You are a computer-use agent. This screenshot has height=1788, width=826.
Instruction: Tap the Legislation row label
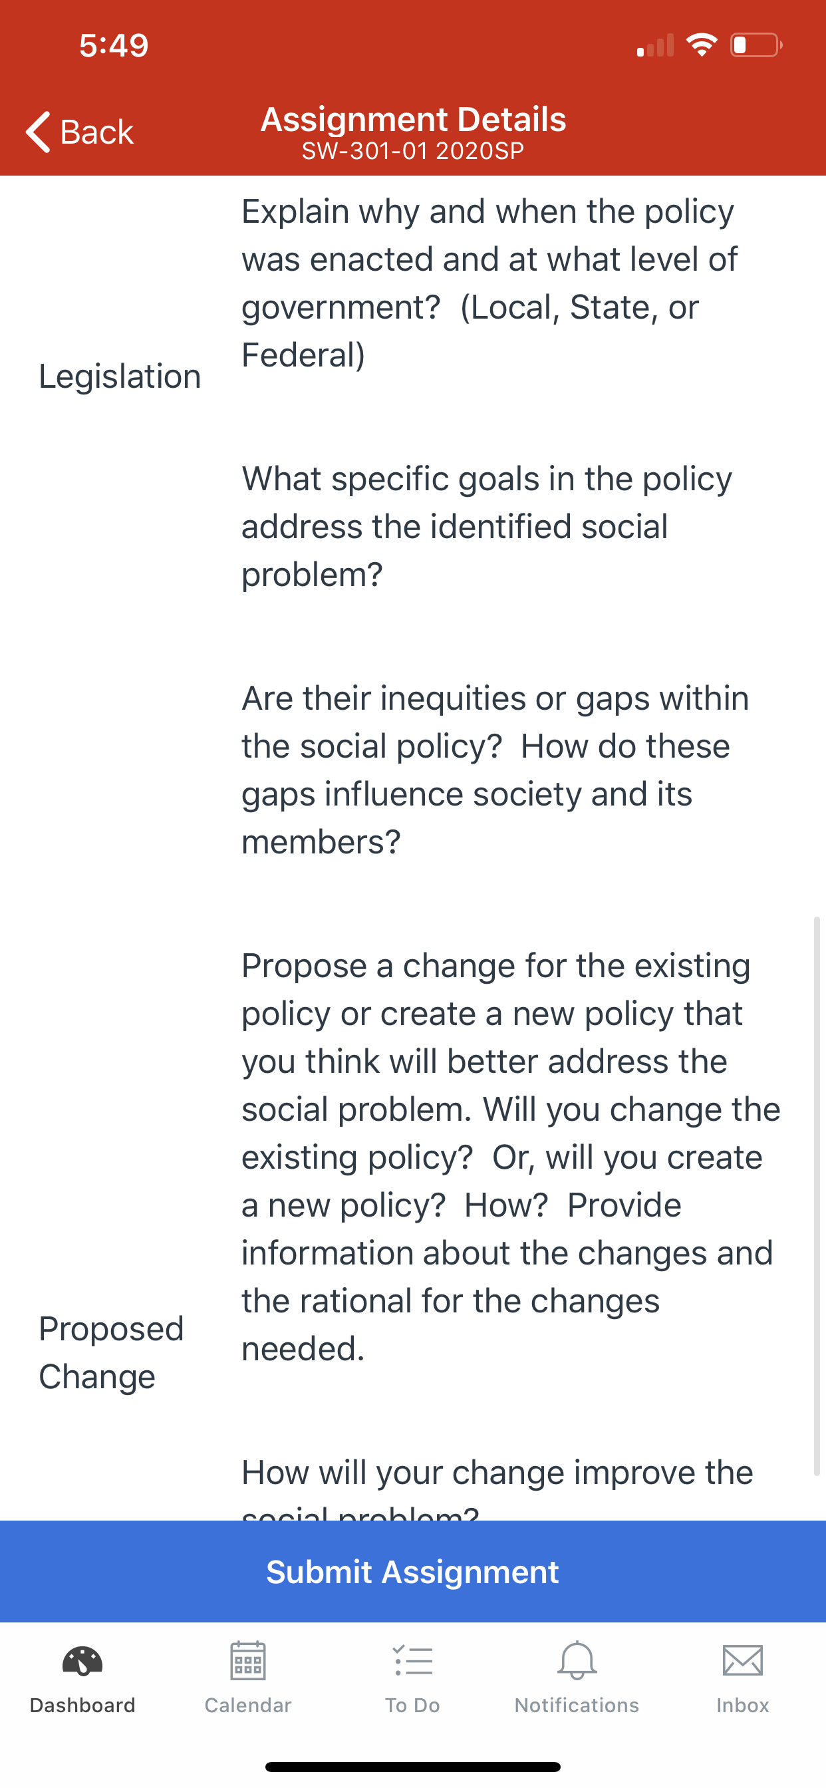click(x=120, y=376)
